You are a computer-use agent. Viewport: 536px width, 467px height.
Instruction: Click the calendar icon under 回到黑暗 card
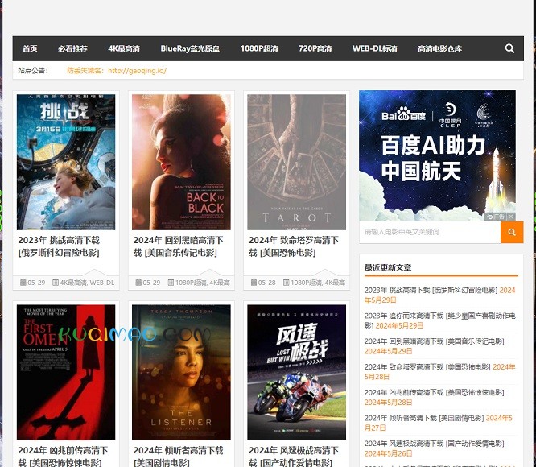[x=138, y=283]
